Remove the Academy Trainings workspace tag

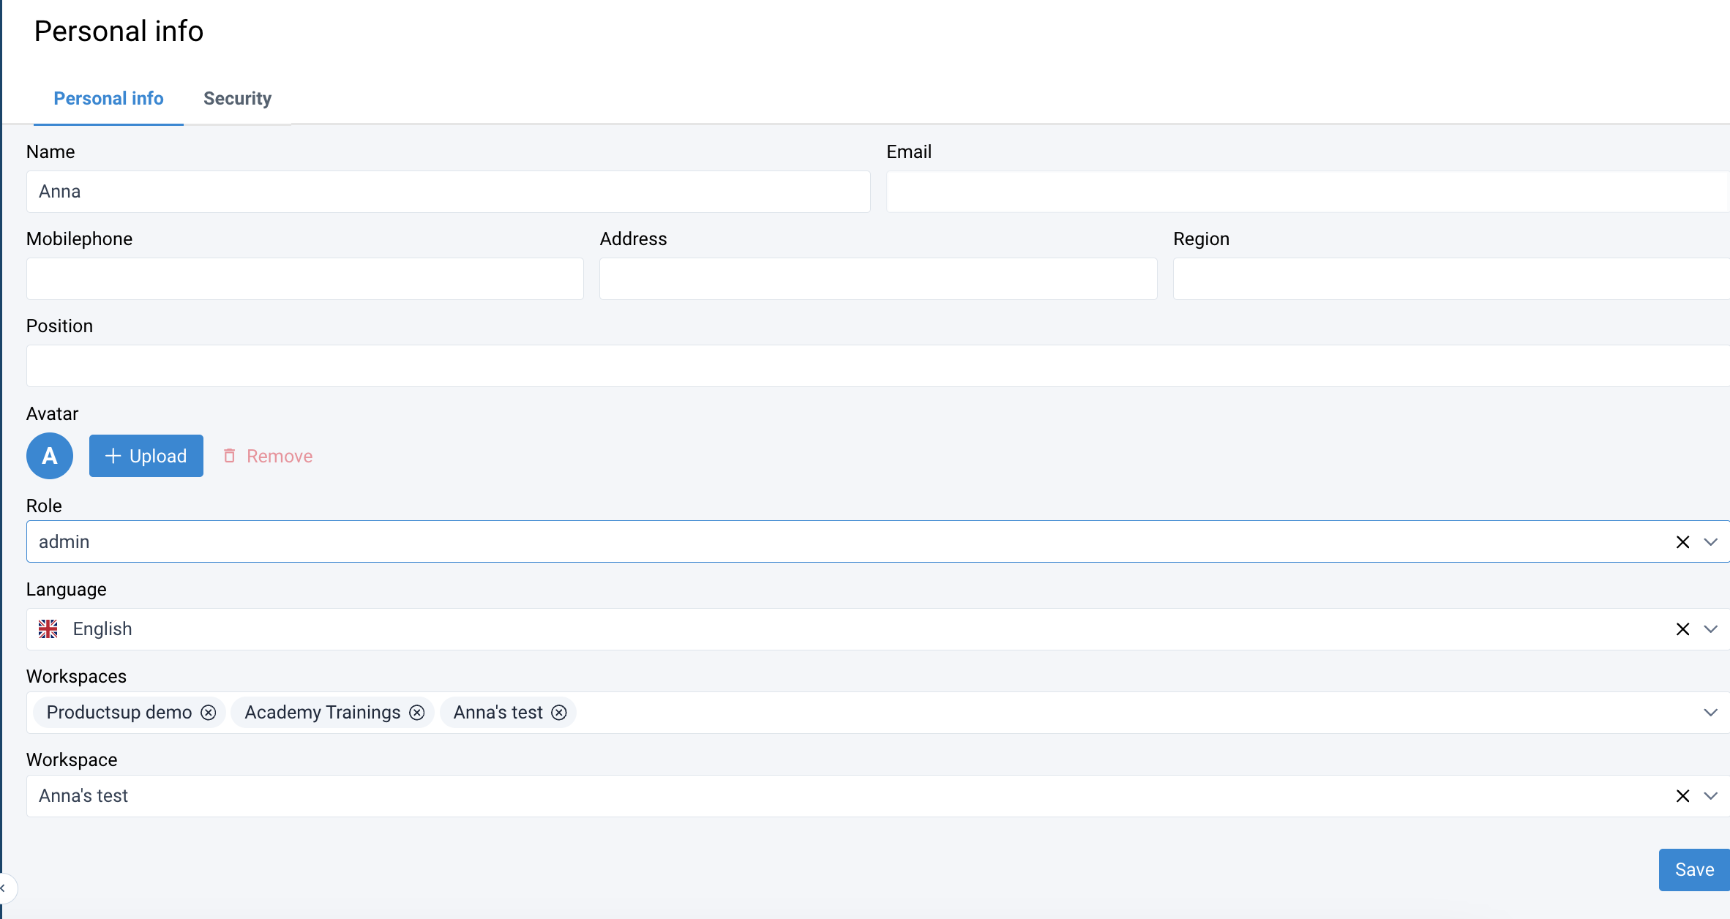[417, 713]
